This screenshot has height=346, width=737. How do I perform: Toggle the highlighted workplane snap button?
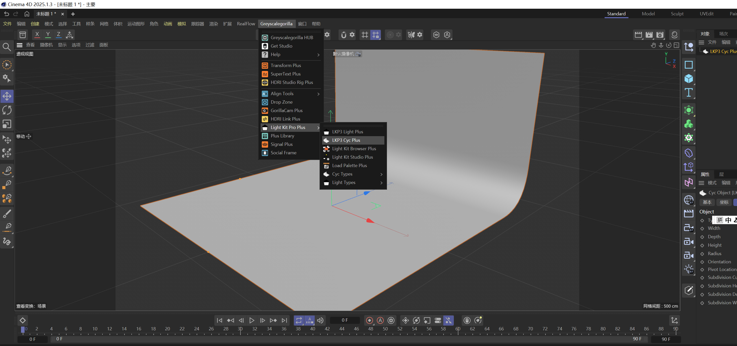tap(375, 35)
